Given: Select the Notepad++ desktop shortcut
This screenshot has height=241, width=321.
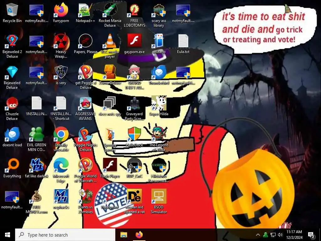Looking at the screenshot, I should 85,10.
